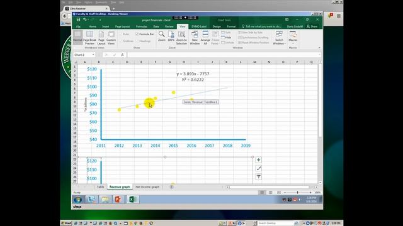Switch to the Table sheet tab
This screenshot has width=403, height=226.
pyautogui.click(x=100, y=187)
